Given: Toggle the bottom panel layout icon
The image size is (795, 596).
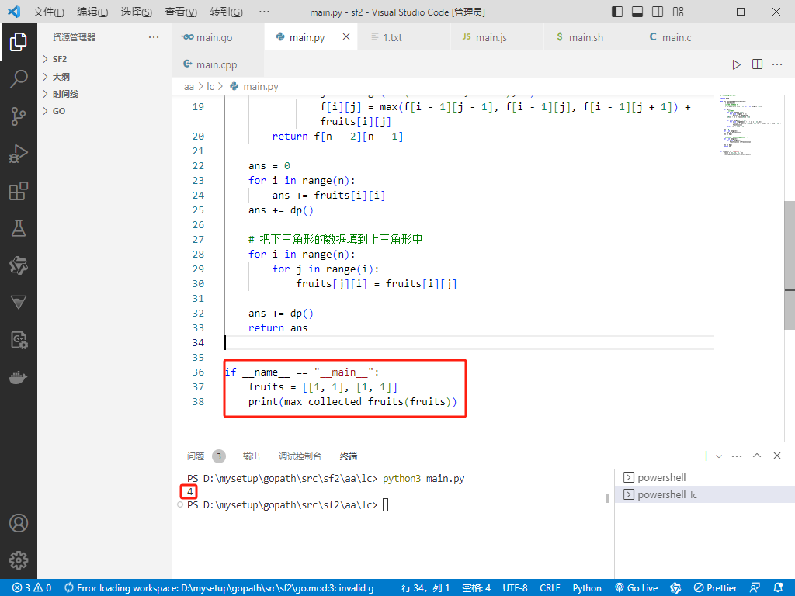Looking at the screenshot, I should tap(637, 12).
